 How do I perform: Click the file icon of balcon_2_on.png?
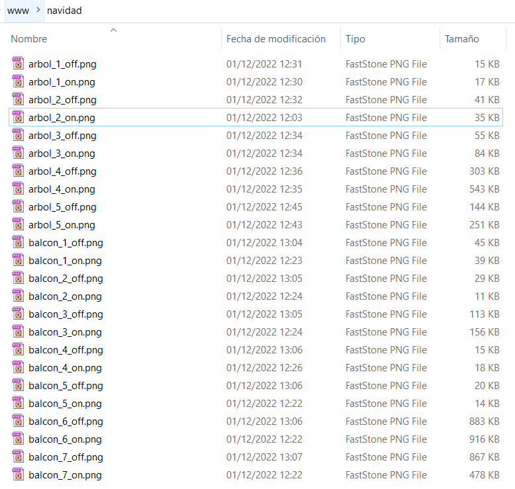18,296
